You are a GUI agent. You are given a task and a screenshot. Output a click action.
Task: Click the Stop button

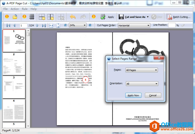(157, 17)
